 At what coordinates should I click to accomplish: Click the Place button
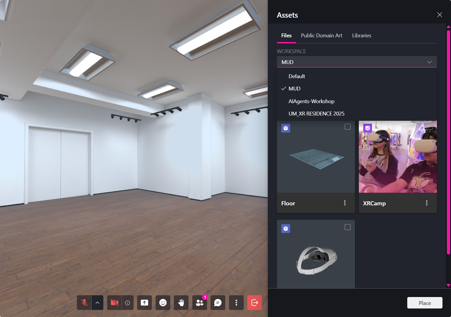tap(425, 303)
